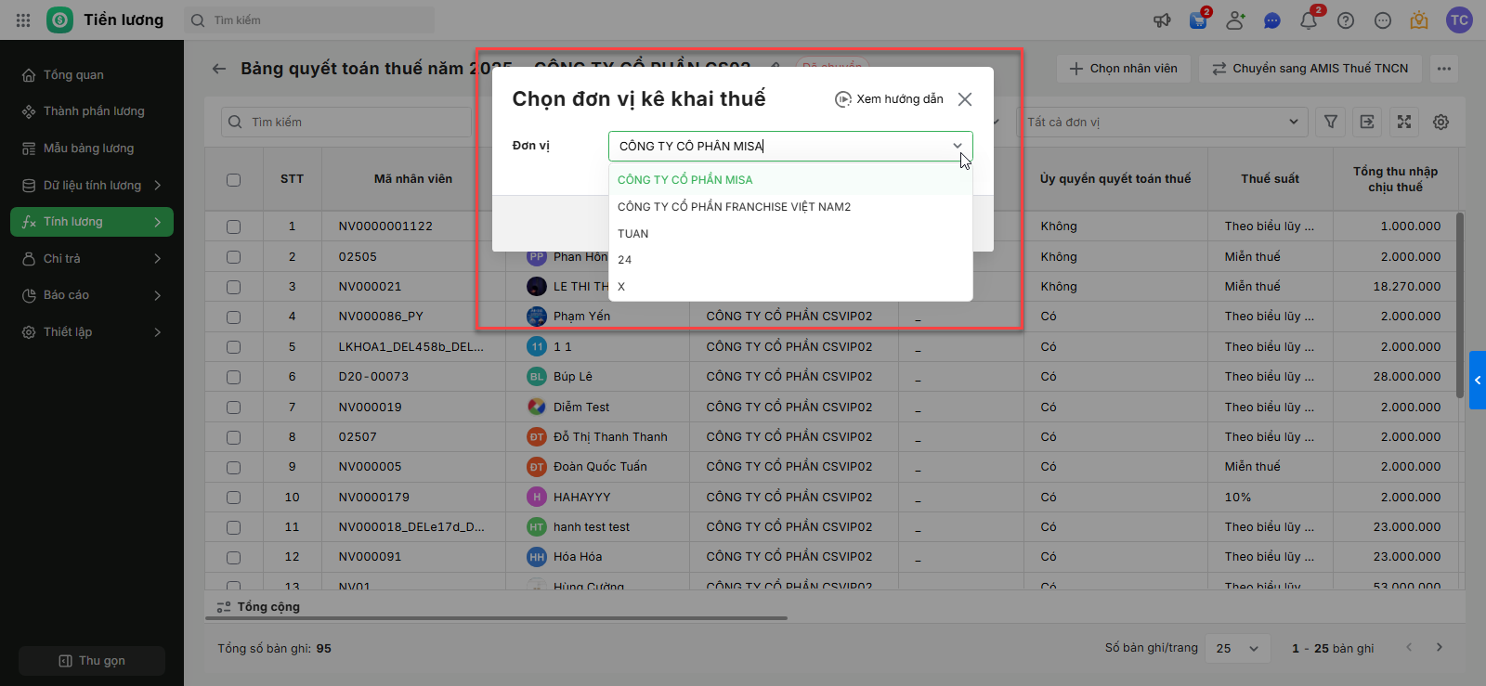Go back using the arrow icon
Image resolution: width=1486 pixels, height=686 pixels.
click(219, 69)
